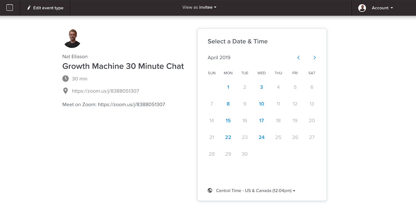This screenshot has width=416, height=220.
Task: Click unavailable date 27
Action: point(312,137)
